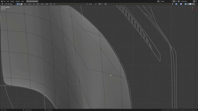Open the Edit menu
This screenshot has width=198, height=111.
[8, 1]
